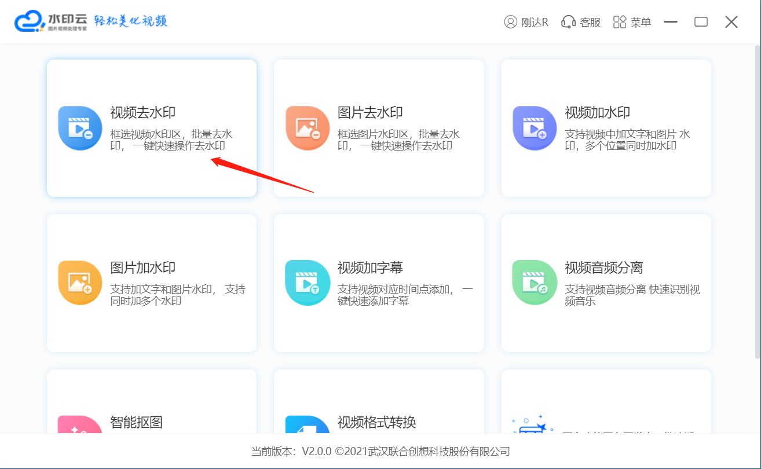Close the 水印云 window
The image size is (761, 469).
click(x=731, y=22)
